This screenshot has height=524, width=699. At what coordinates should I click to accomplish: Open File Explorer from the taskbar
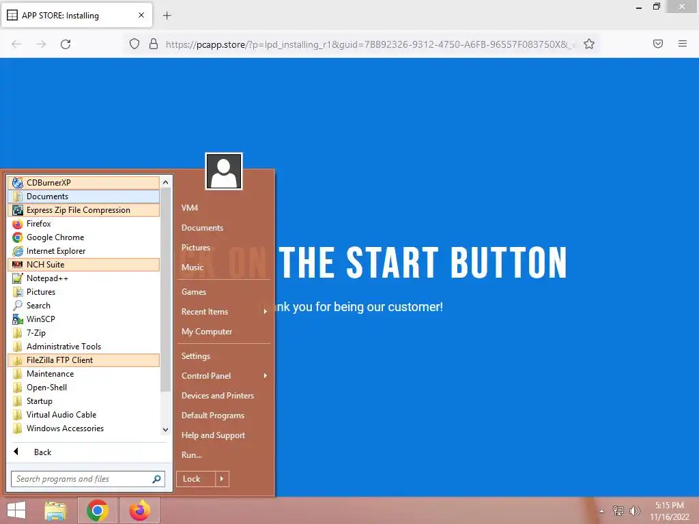pyautogui.click(x=55, y=510)
